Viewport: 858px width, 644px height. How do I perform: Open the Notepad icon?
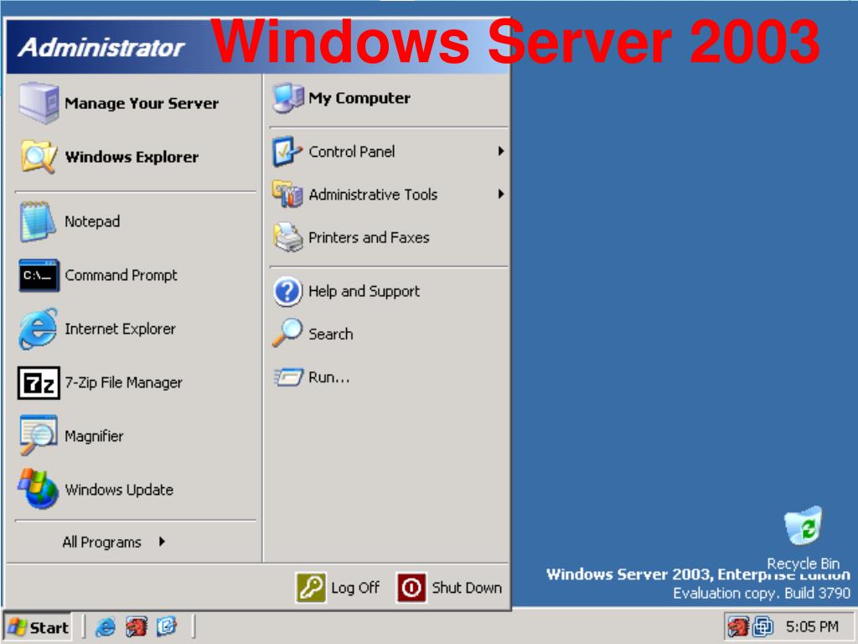(x=39, y=221)
